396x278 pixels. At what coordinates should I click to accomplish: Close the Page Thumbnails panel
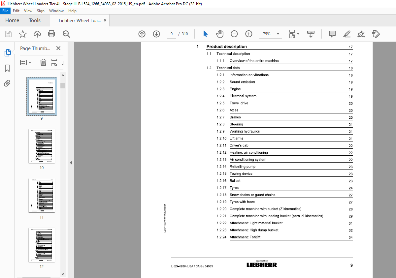tap(58, 48)
